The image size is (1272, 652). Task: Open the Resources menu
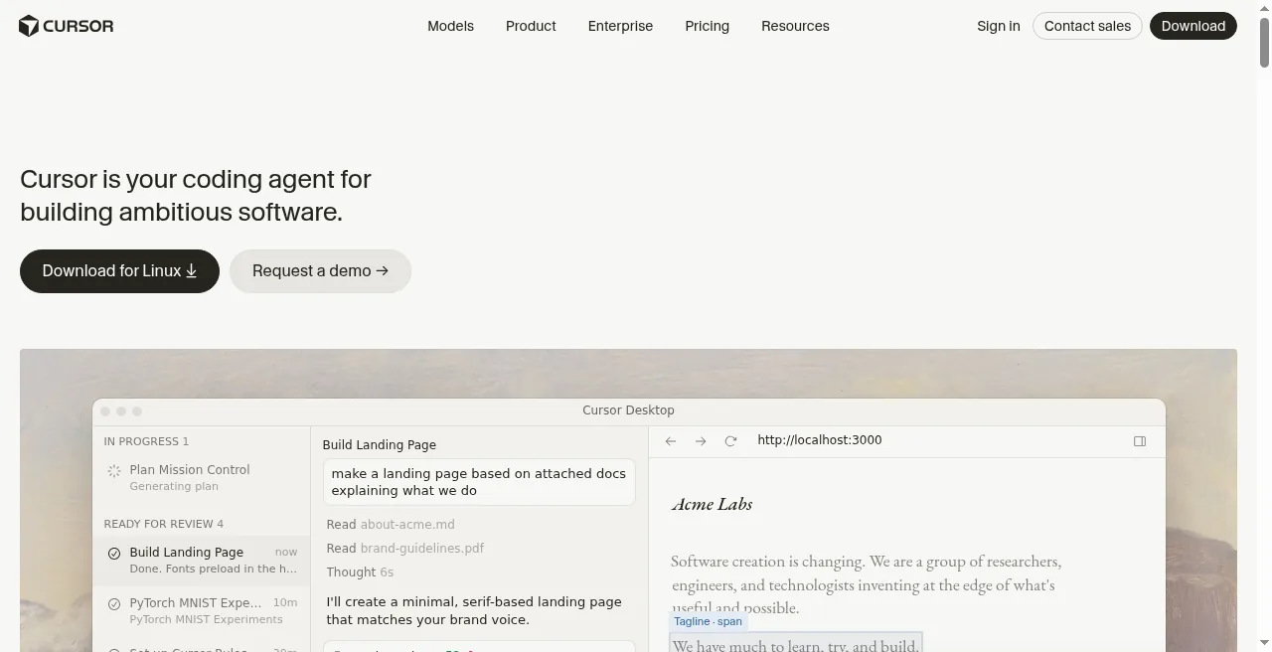(795, 26)
